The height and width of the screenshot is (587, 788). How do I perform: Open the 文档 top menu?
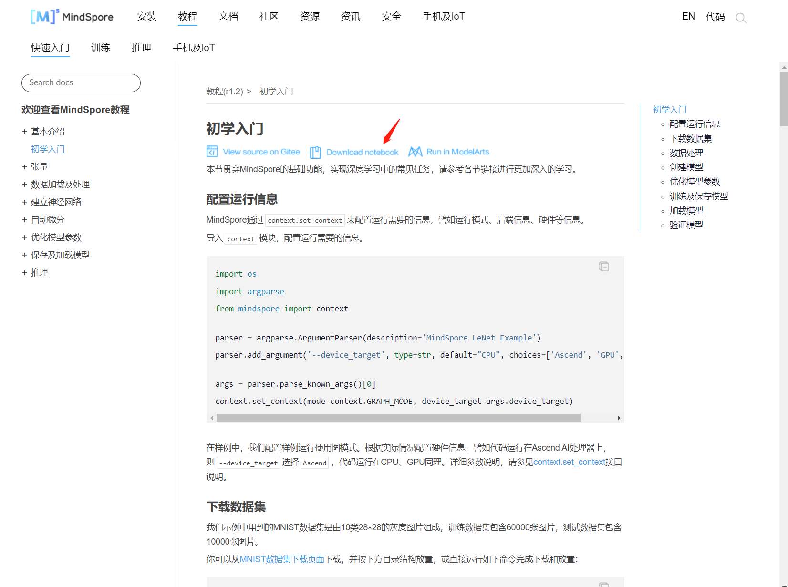click(x=228, y=17)
